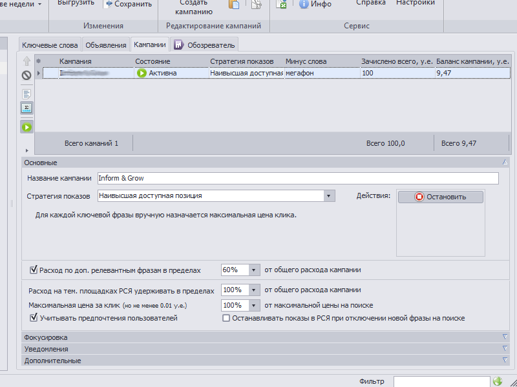Toggle Расход по доп. релевантным фразам checkbox
Image resolution: width=517 pixels, height=387 pixels.
34,270
